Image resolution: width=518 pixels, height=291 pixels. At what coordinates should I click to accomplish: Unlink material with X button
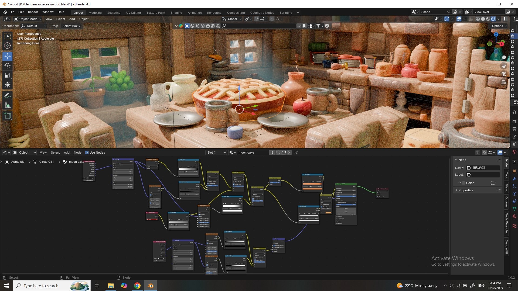[x=289, y=153]
